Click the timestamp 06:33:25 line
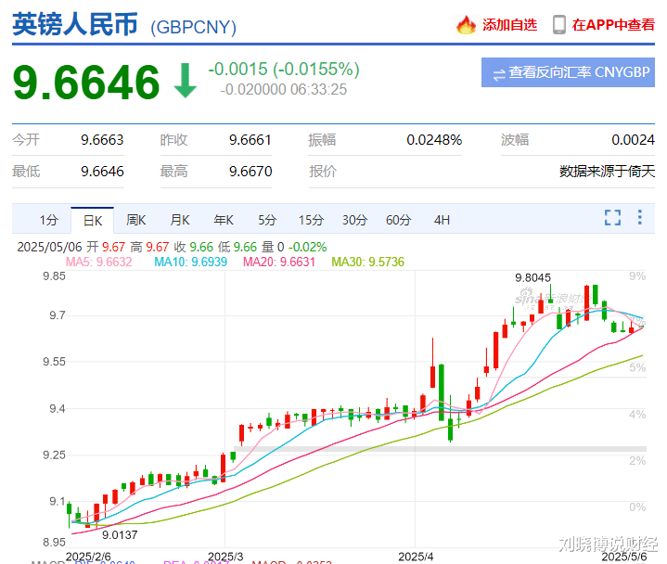Image resolution: width=667 pixels, height=564 pixels. click(x=284, y=90)
